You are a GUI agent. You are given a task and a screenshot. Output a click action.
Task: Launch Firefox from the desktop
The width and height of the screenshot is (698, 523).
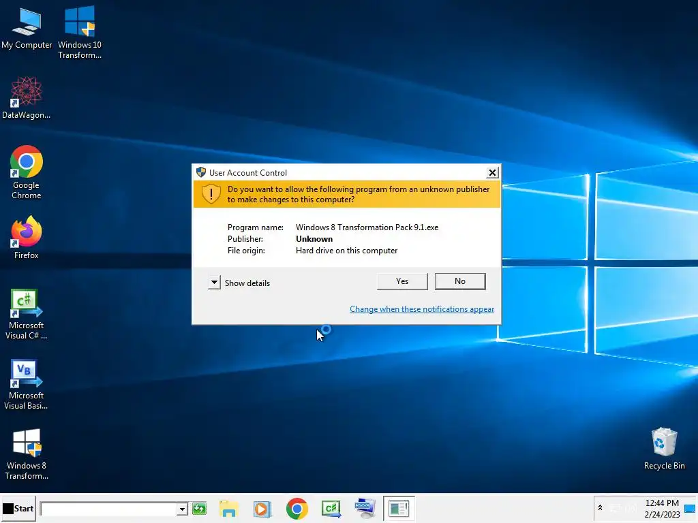coord(27,238)
